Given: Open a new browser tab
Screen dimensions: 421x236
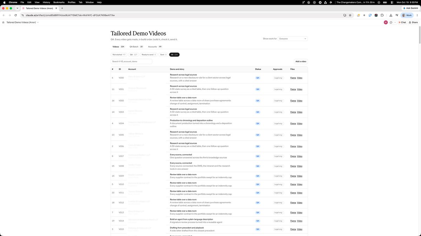Looking at the screenshot, I should 62,8.
